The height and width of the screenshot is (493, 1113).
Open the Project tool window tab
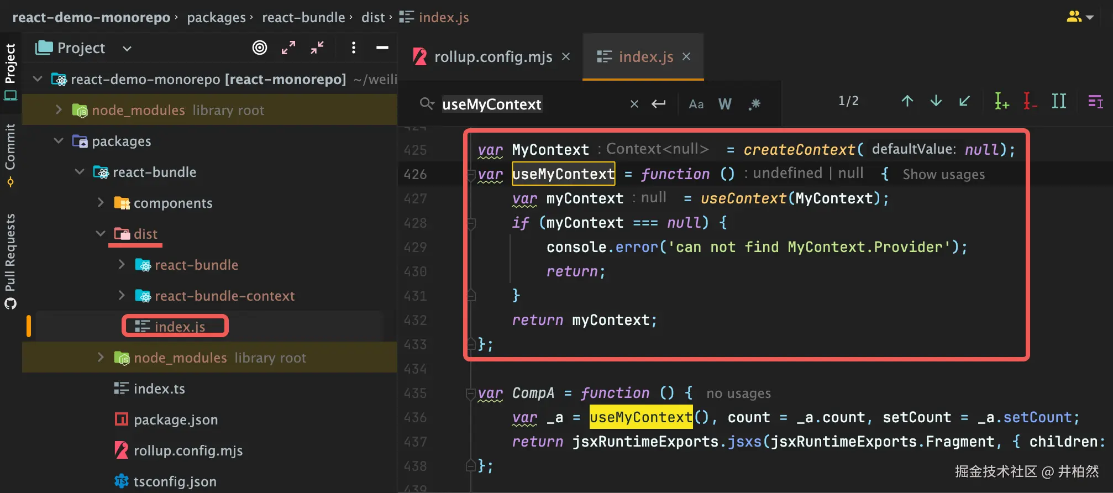[11, 72]
